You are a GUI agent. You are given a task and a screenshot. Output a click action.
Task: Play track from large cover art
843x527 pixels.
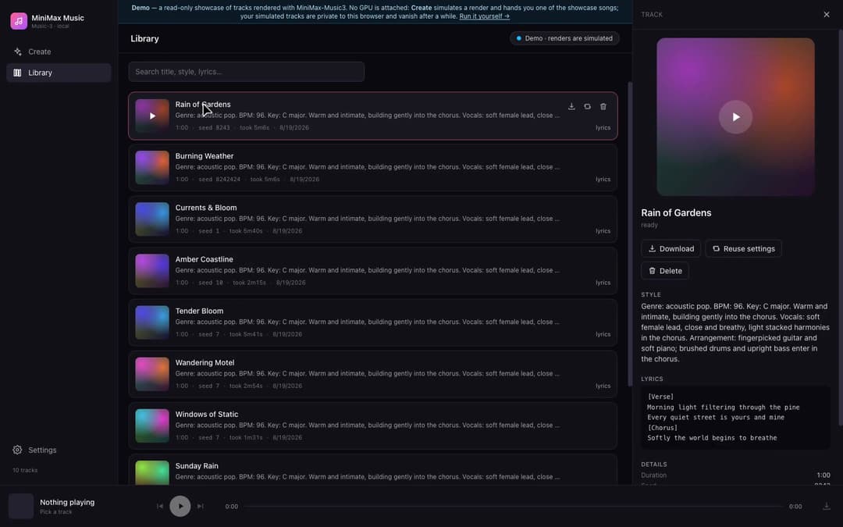pyautogui.click(x=735, y=116)
